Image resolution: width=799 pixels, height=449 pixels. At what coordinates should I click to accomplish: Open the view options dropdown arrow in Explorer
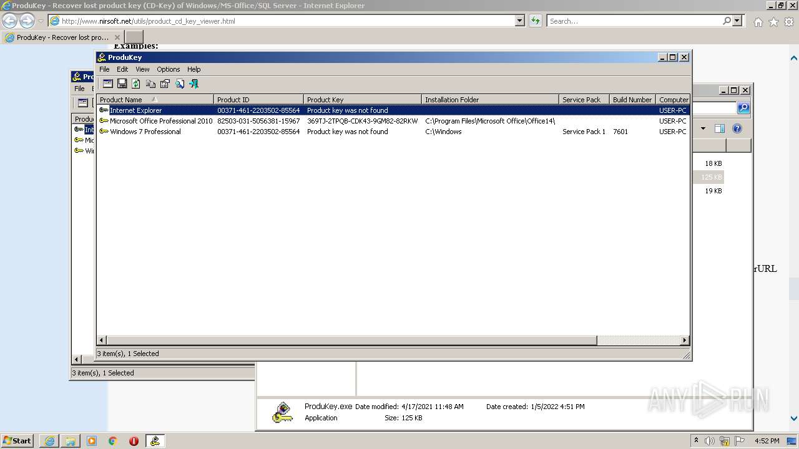tap(703, 128)
